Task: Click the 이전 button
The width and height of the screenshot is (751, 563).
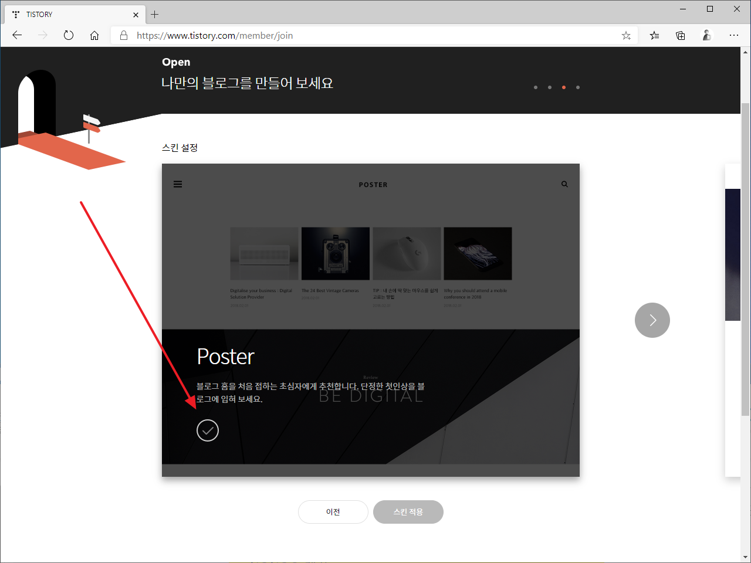Action: (x=333, y=512)
